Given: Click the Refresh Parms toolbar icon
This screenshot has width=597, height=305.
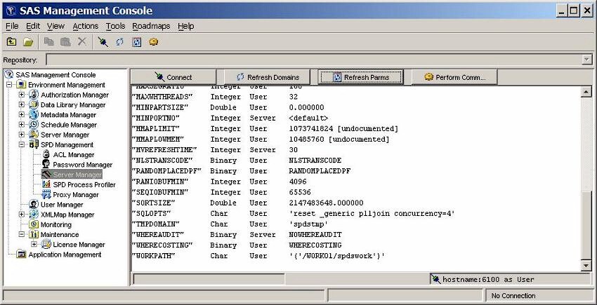Looking at the screenshot, I should pos(137,42).
